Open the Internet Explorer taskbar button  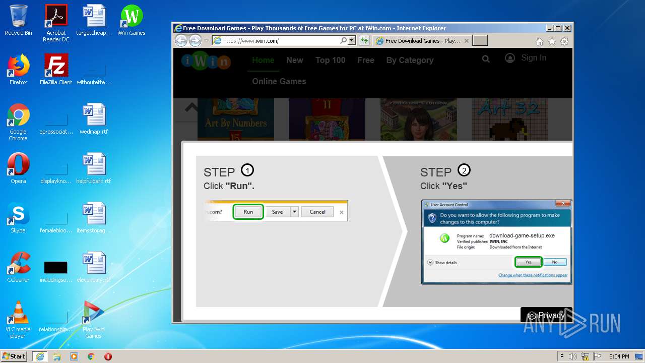click(40, 356)
